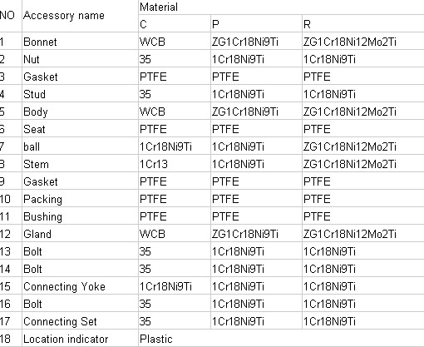Image resolution: width=424 pixels, height=347 pixels.
Task: Click the Location indicator row name
Action: (80, 339)
